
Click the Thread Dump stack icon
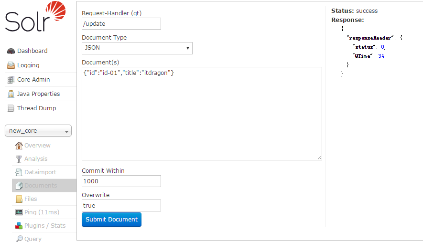(x=11, y=108)
